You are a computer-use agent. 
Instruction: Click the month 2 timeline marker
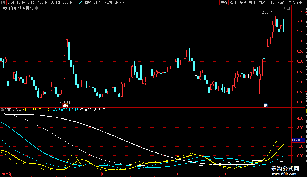146,174
